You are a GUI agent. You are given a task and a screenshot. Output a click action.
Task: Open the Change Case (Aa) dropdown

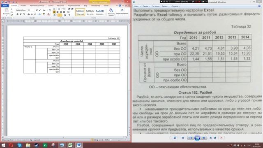click(x=44, y=10)
